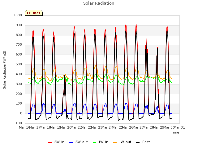Click the LW_in legend entry
198x148 pixels.
tap(101, 142)
